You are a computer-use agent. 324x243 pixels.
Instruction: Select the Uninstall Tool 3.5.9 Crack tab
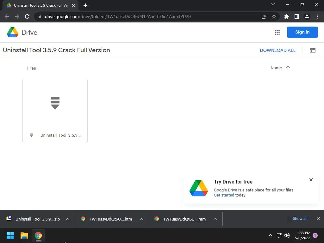[x=40, y=5]
